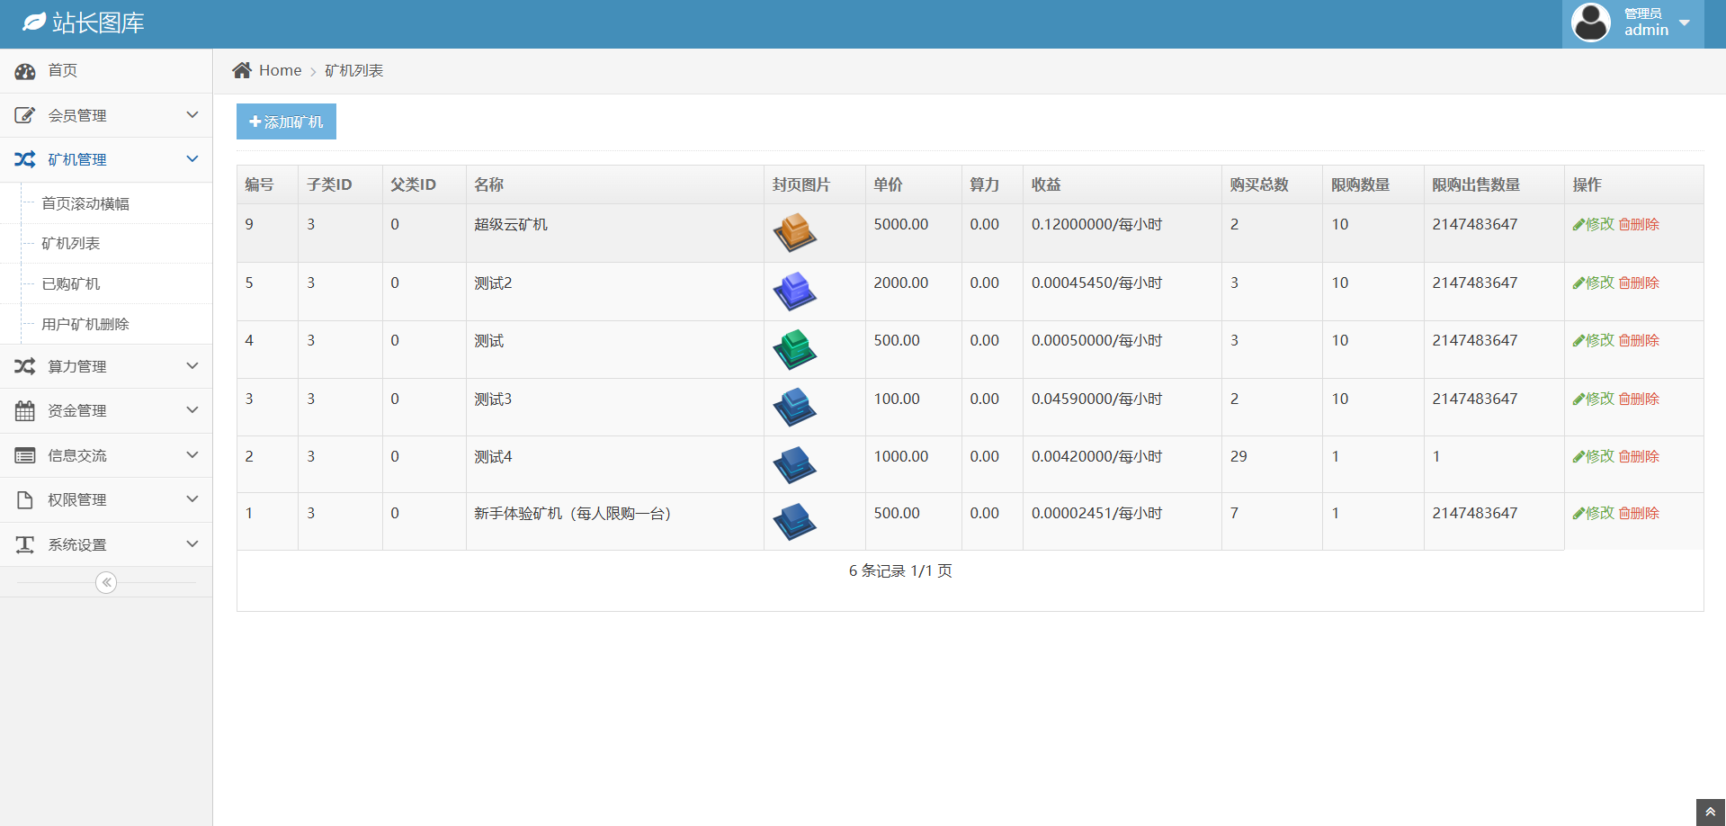Click the admin user avatar
Viewport: 1726px width, 826px height.
tap(1590, 22)
